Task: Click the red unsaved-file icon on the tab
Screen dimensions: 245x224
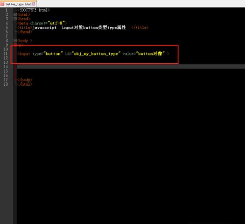Action: point(2,4)
